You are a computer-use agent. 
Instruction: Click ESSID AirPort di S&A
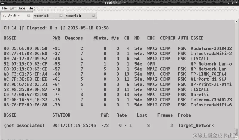tap(209, 79)
